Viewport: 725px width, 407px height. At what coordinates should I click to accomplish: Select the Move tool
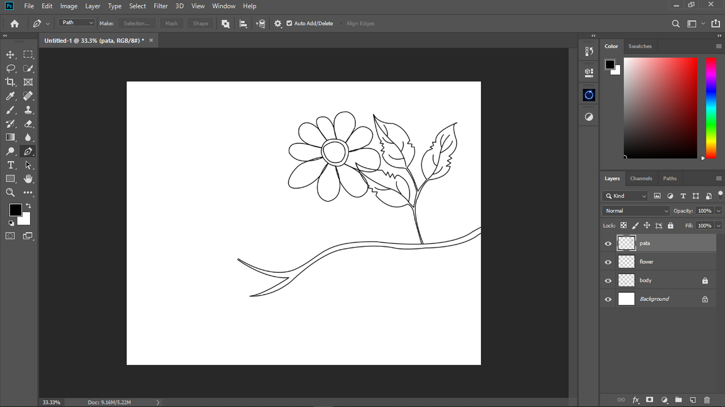click(10, 54)
